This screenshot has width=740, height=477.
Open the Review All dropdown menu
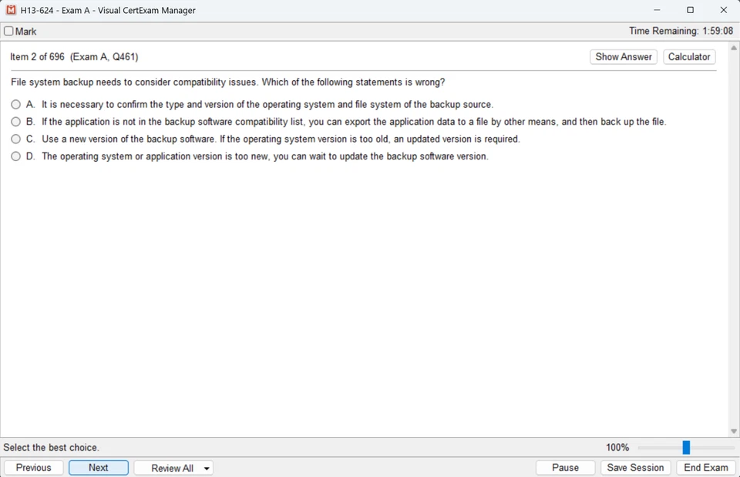coord(207,467)
